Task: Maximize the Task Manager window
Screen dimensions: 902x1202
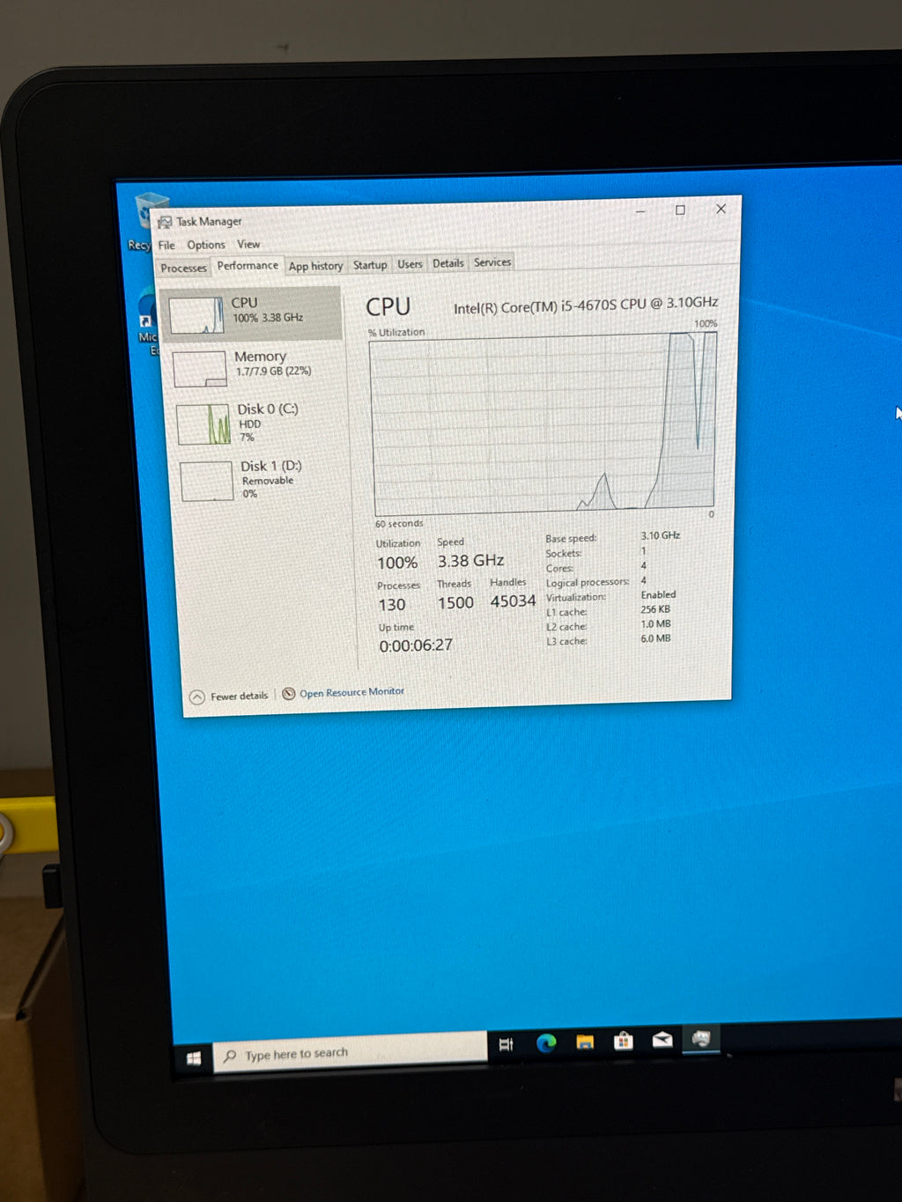Action: (x=680, y=210)
